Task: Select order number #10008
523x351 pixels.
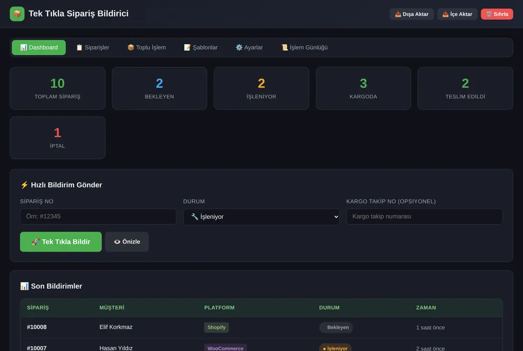Action: click(x=37, y=327)
